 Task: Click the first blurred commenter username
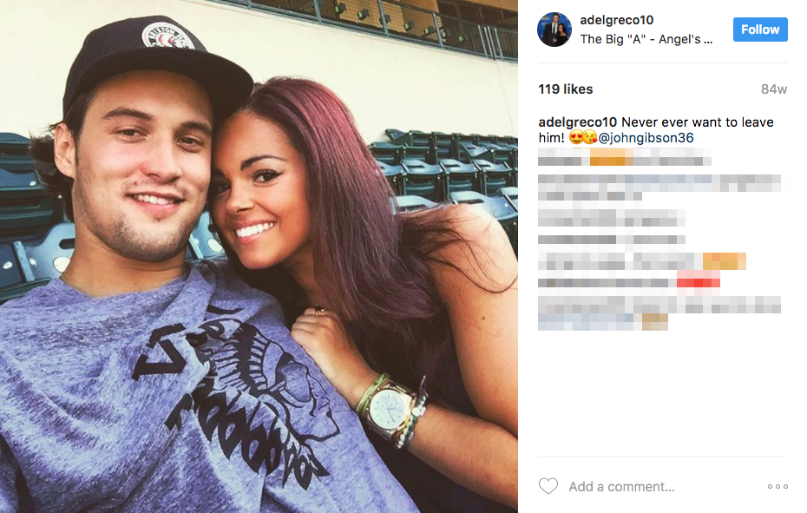pos(563,156)
